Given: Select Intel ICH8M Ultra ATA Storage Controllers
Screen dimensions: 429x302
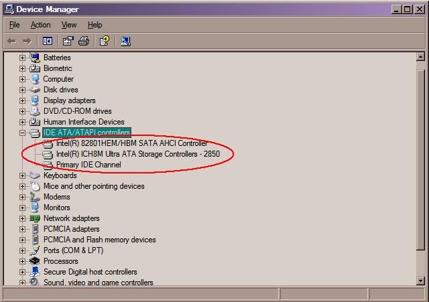Looking at the screenshot, I should coord(138,154).
